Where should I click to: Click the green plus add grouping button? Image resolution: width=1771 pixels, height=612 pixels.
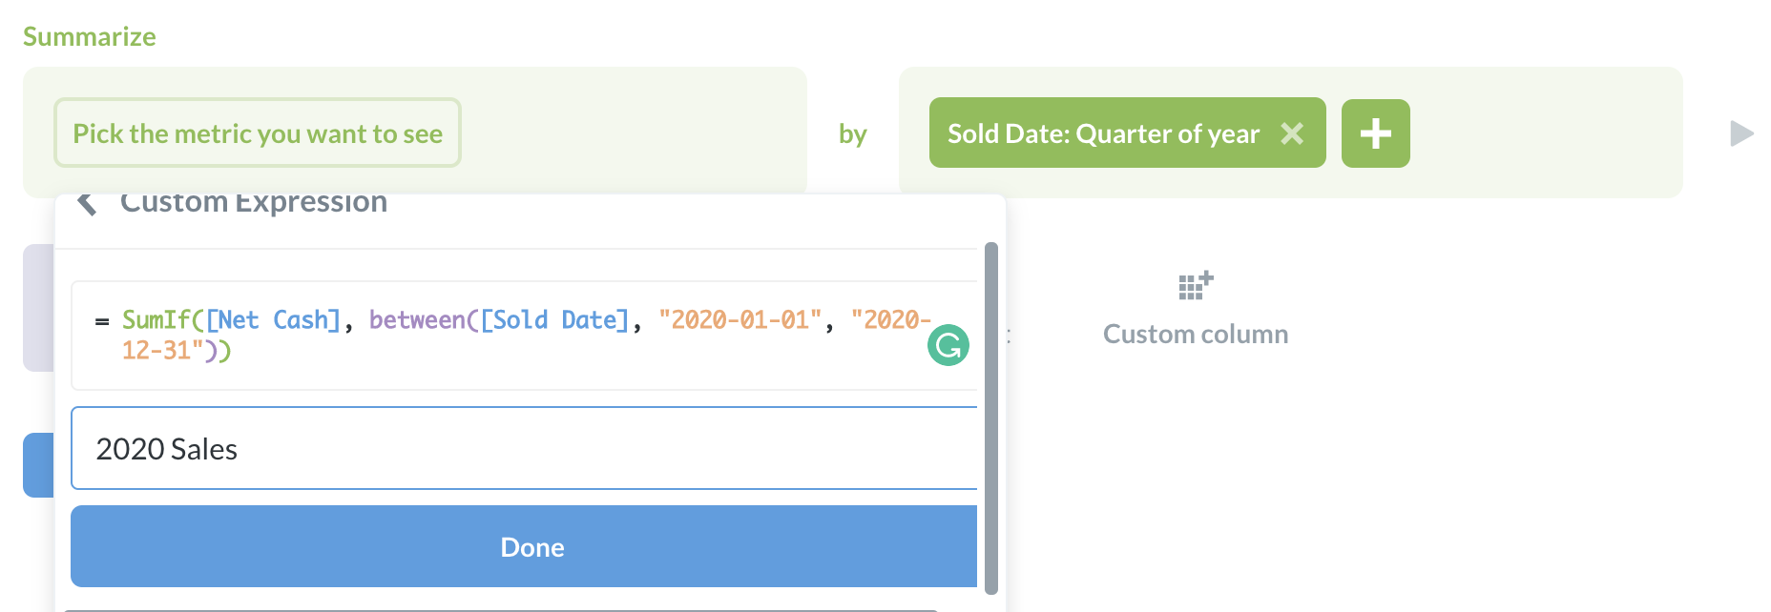click(x=1375, y=133)
